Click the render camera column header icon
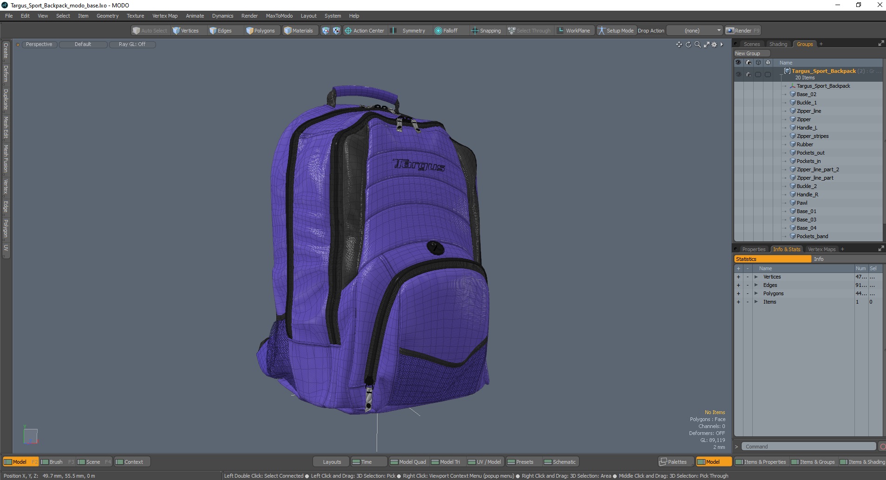This screenshot has height=480, width=886. coord(749,63)
